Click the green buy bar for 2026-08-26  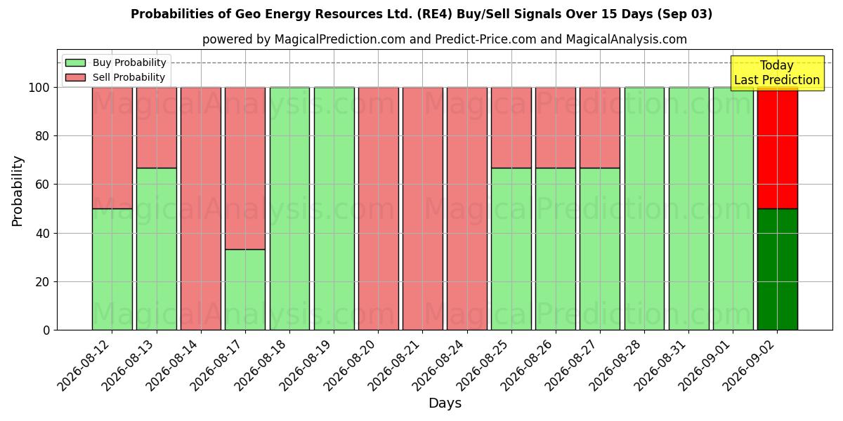coord(556,249)
